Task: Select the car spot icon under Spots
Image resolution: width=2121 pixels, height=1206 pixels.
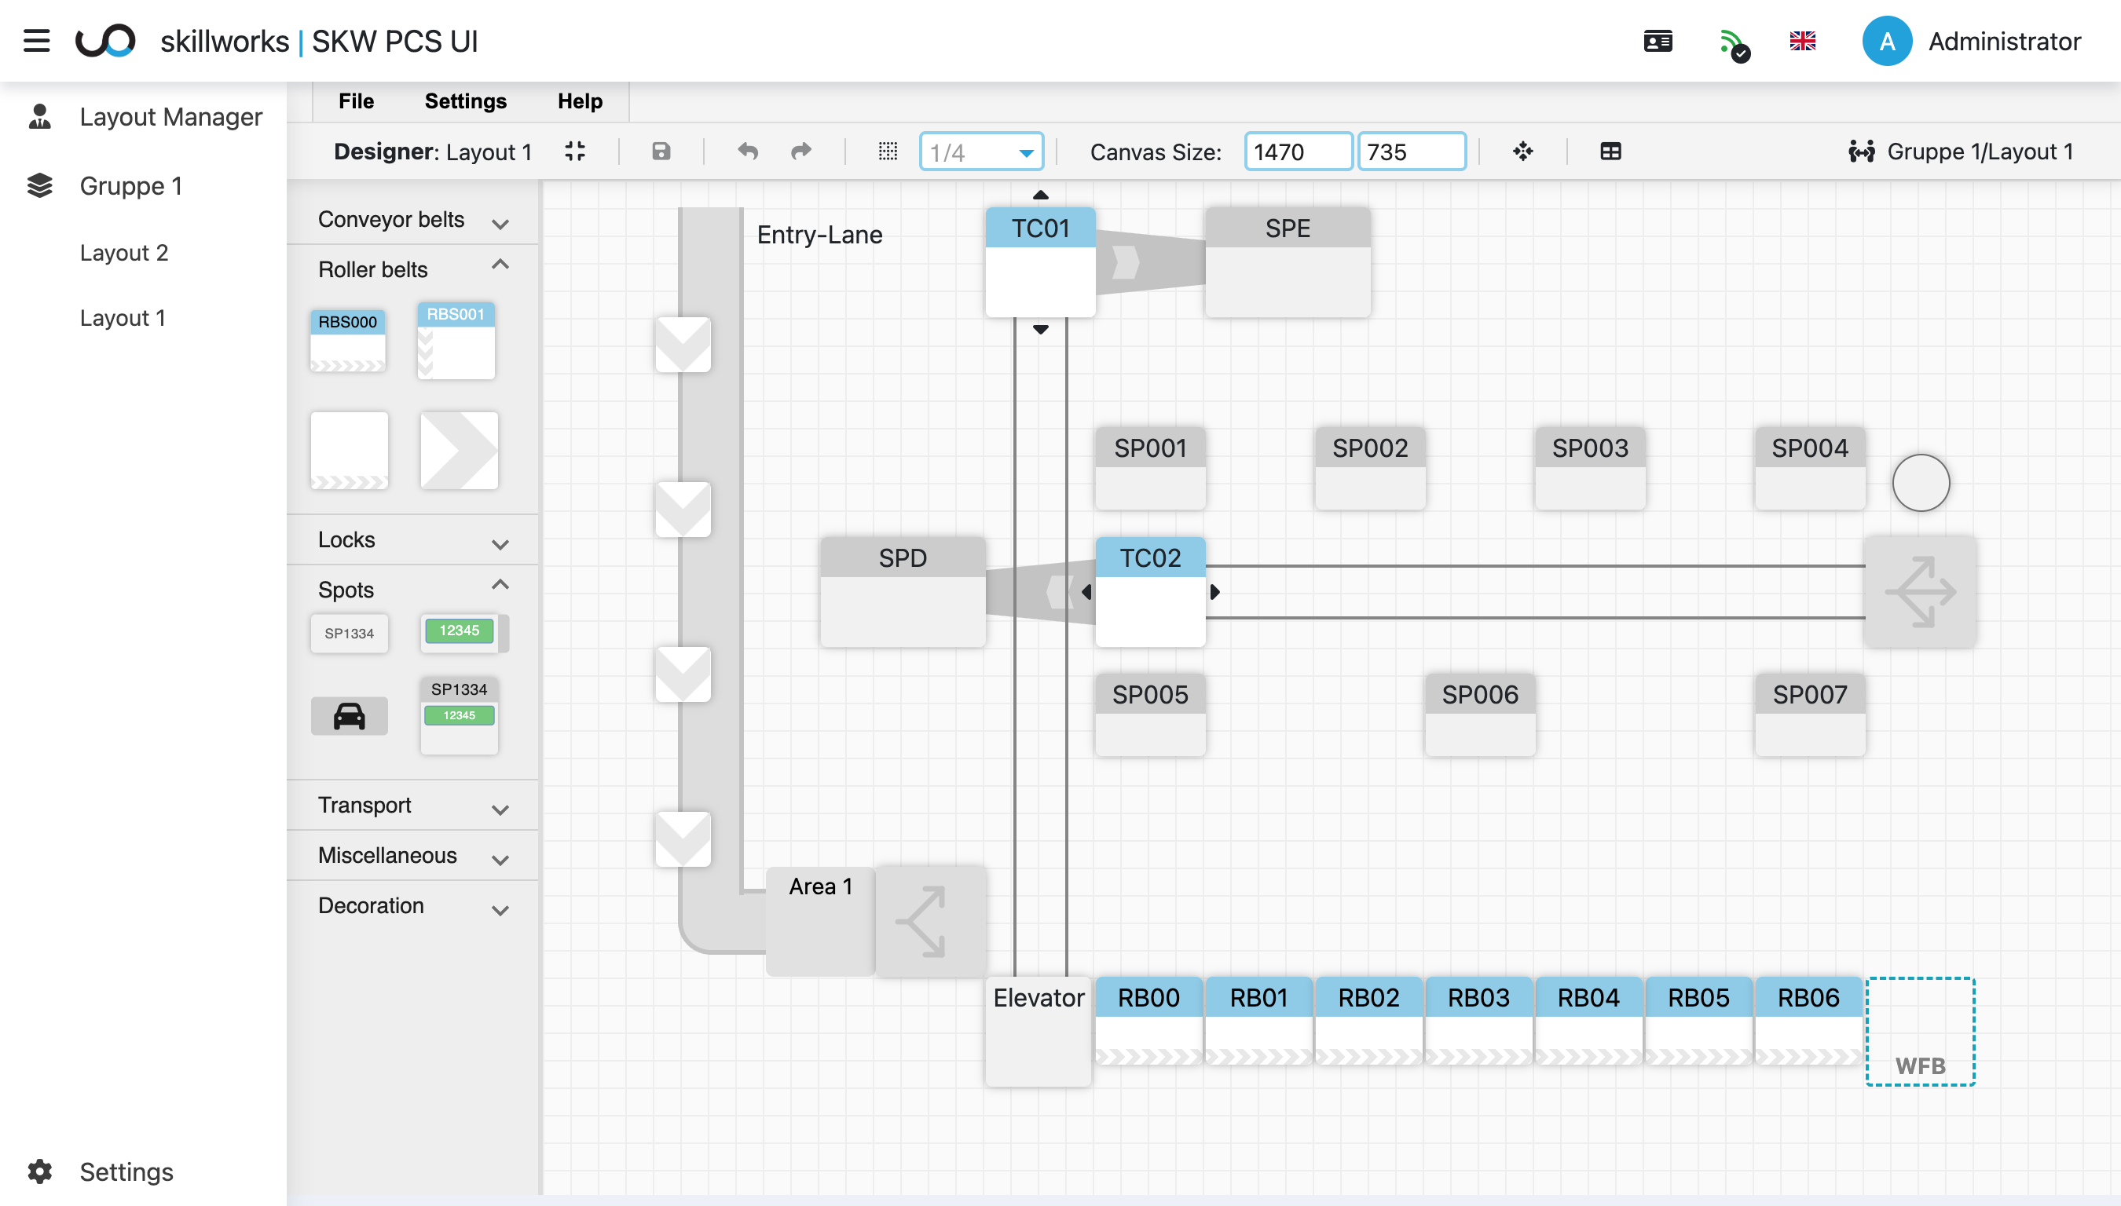Action: [350, 714]
